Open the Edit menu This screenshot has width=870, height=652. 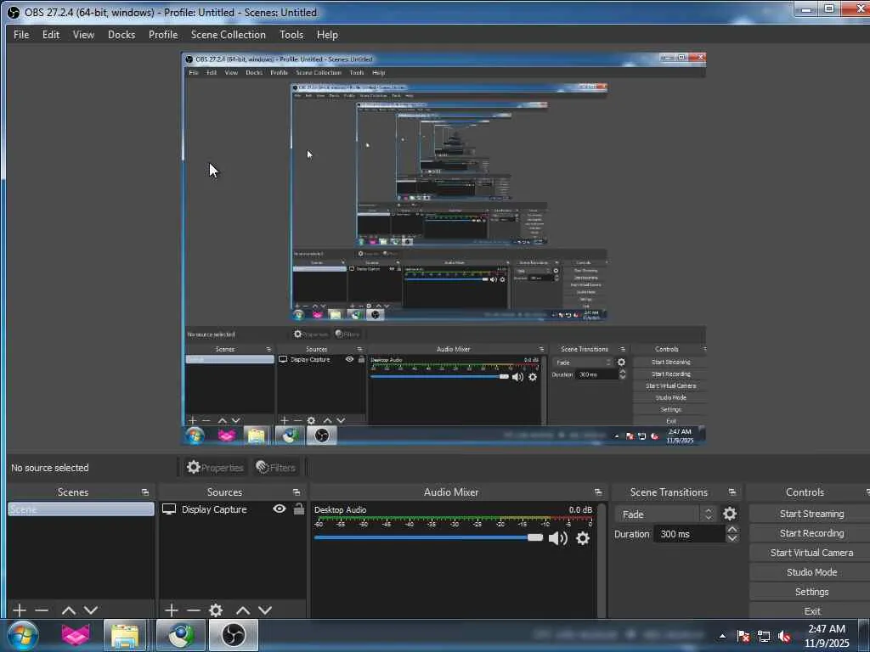[51, 34]
